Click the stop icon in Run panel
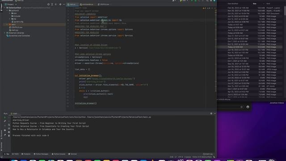Viewport: 286px width, 161px height. (x=5, y=126)
